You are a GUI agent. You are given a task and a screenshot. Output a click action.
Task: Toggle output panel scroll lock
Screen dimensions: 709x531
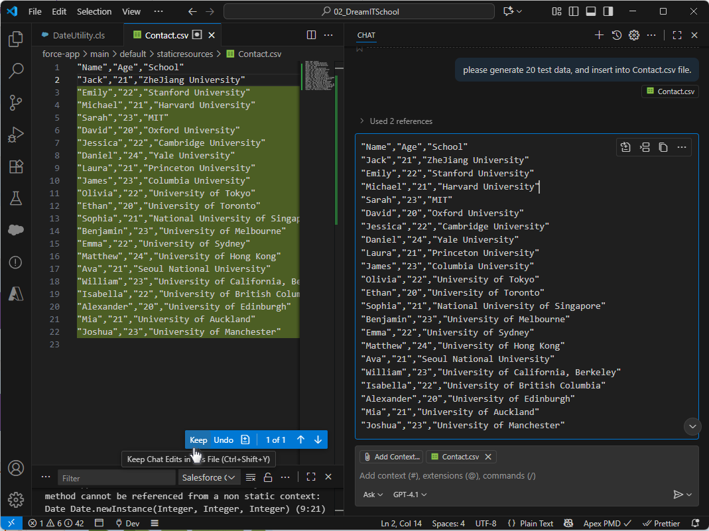pyautogui.click(x=268, y=477)
